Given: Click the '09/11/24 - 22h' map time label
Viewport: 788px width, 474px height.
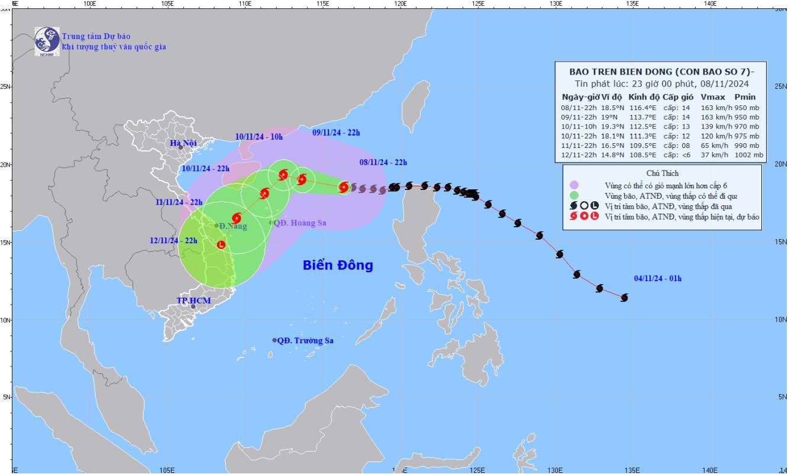Looking at the screenshot, I should click(x=336, y=133).
